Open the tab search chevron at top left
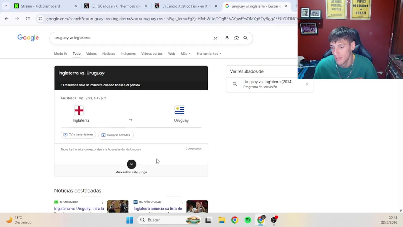The height and width of the screenshot is (227, 403). (6, 6)
